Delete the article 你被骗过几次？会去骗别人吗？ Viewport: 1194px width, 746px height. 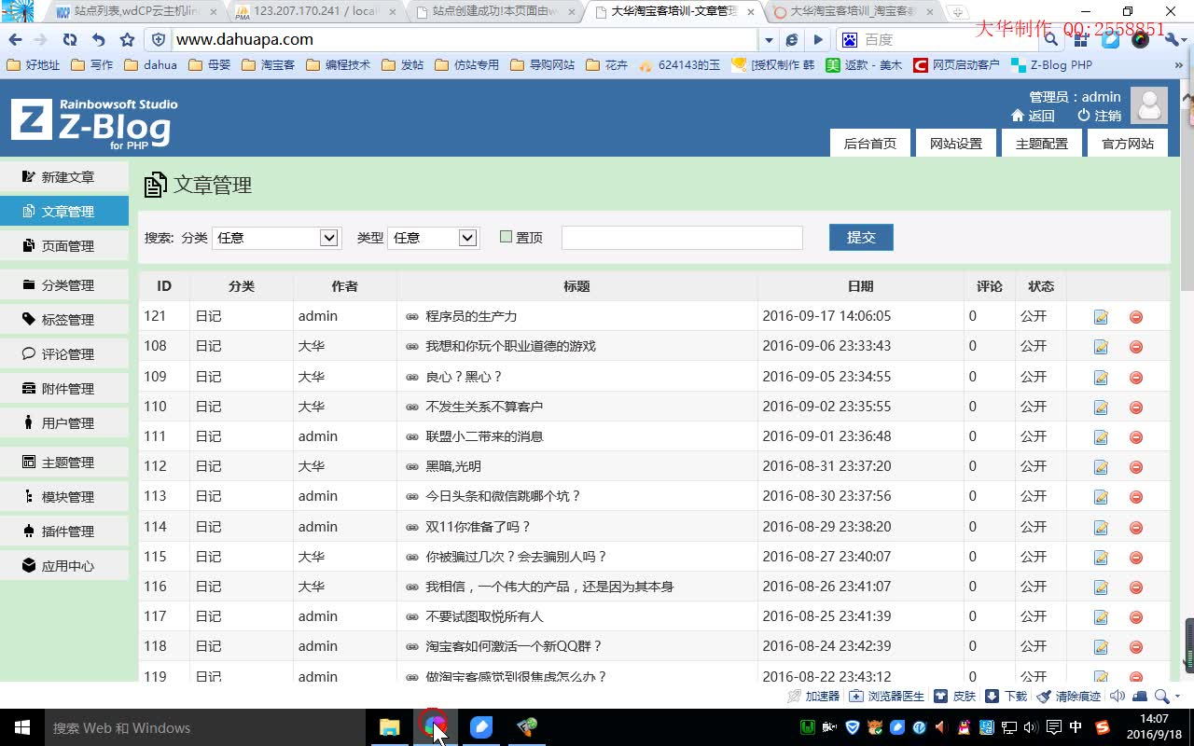pyautogui.click(x=1135, y=558)
